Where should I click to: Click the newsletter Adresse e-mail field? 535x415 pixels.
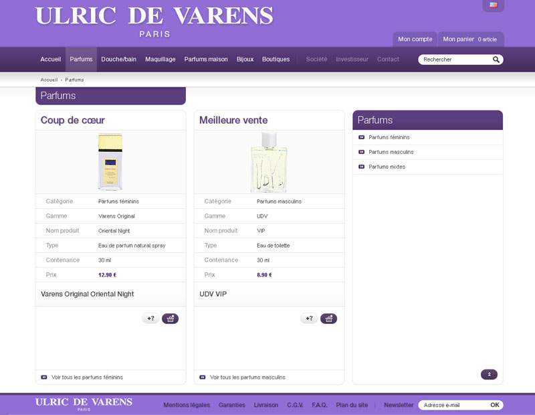(x=453, y=405)
